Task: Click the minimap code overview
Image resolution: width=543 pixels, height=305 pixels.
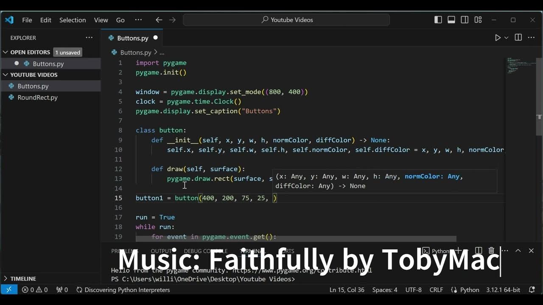Action: 520,66
